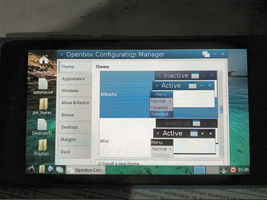267x200 pixels.
Task: Open the pvr_hwrec folder icon
Action: click(43, 106)
